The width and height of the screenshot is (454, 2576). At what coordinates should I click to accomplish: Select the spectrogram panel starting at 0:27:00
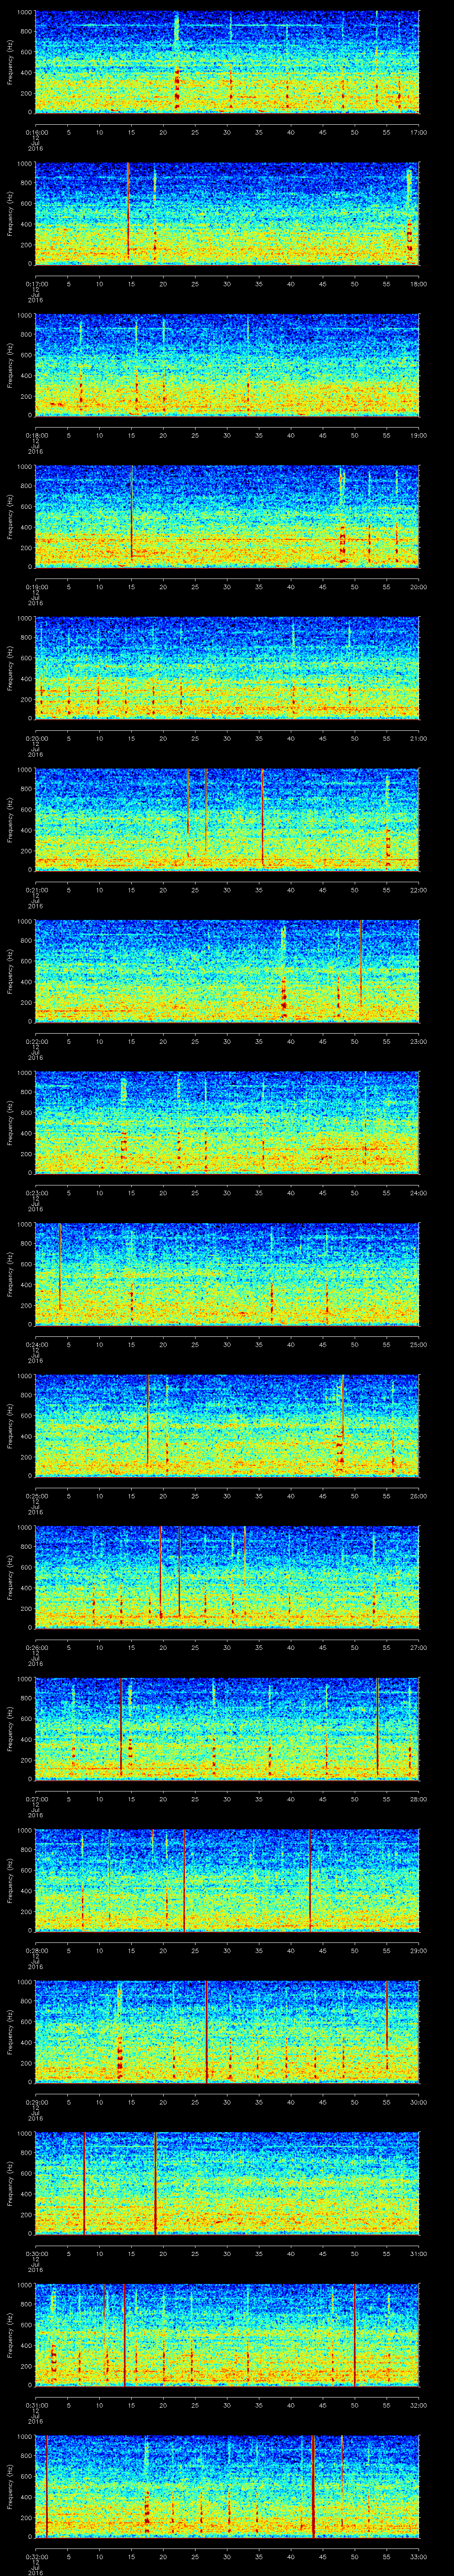pyautogui.click(x=227, y=1728)
